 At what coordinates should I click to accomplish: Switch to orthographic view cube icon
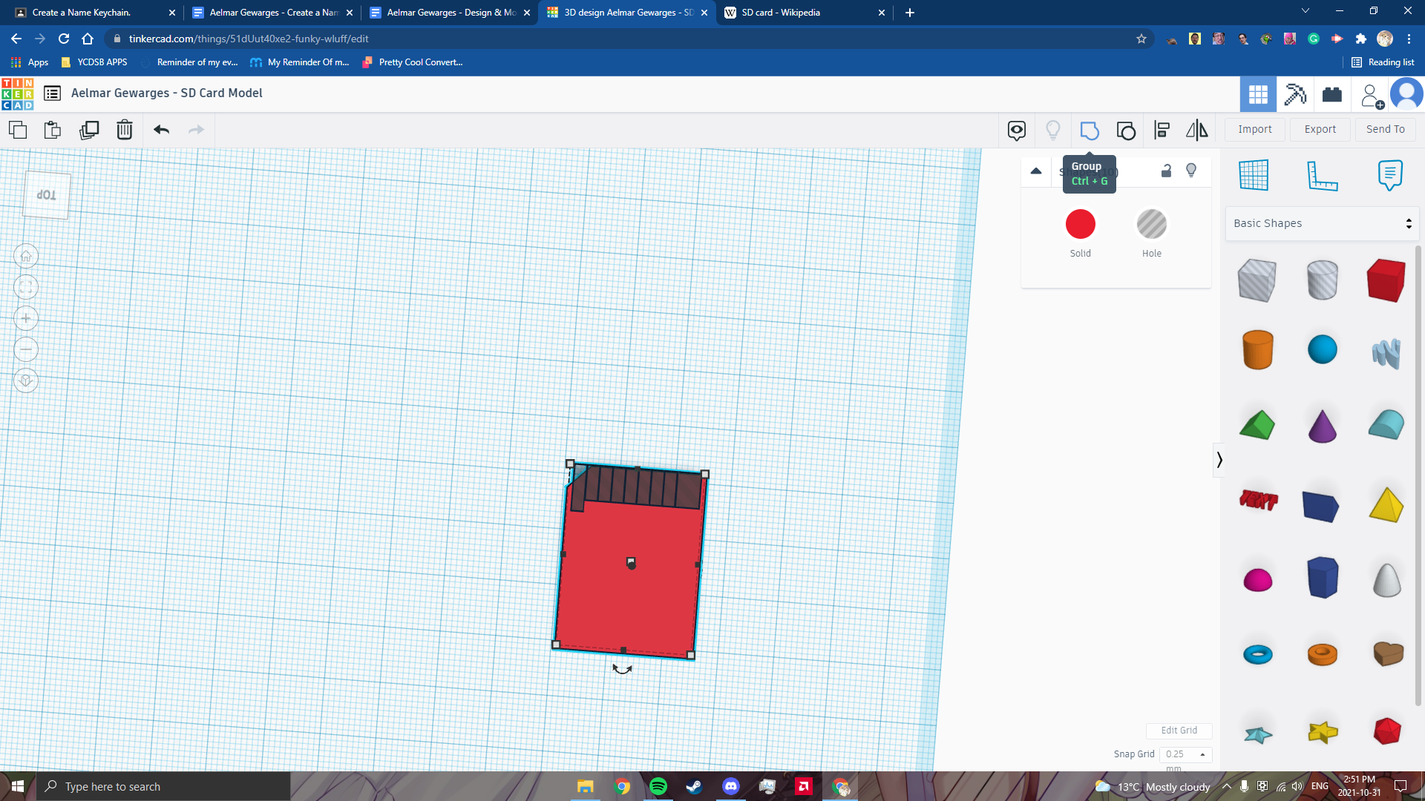point(26,381)
